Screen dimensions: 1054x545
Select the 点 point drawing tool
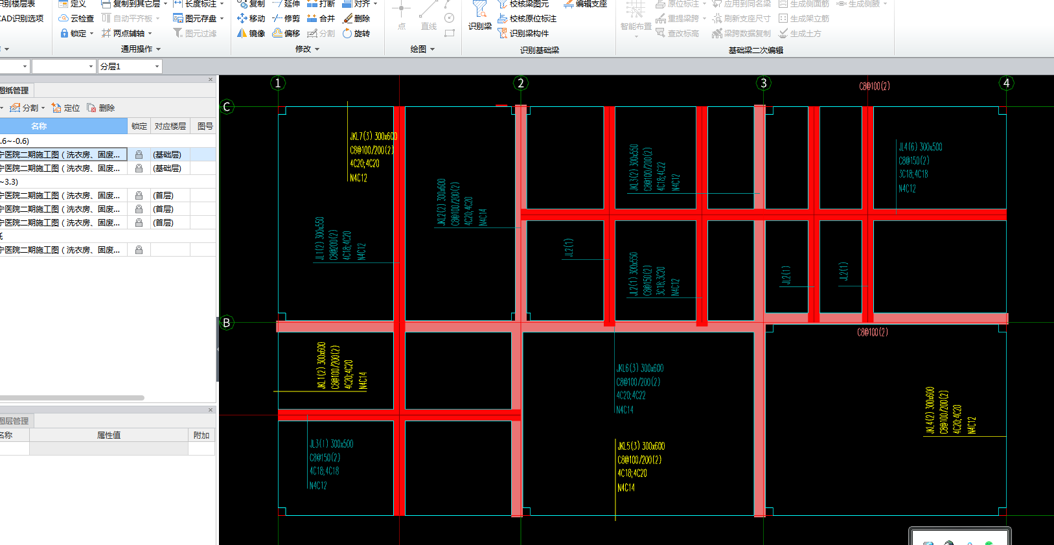[401, 16]
